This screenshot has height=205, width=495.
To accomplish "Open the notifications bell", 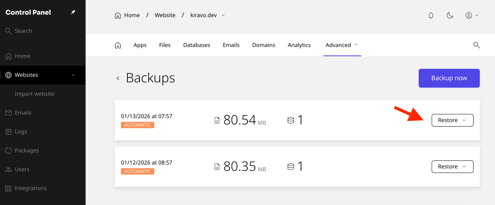I will pyautogui.click(x=431, y=15).
